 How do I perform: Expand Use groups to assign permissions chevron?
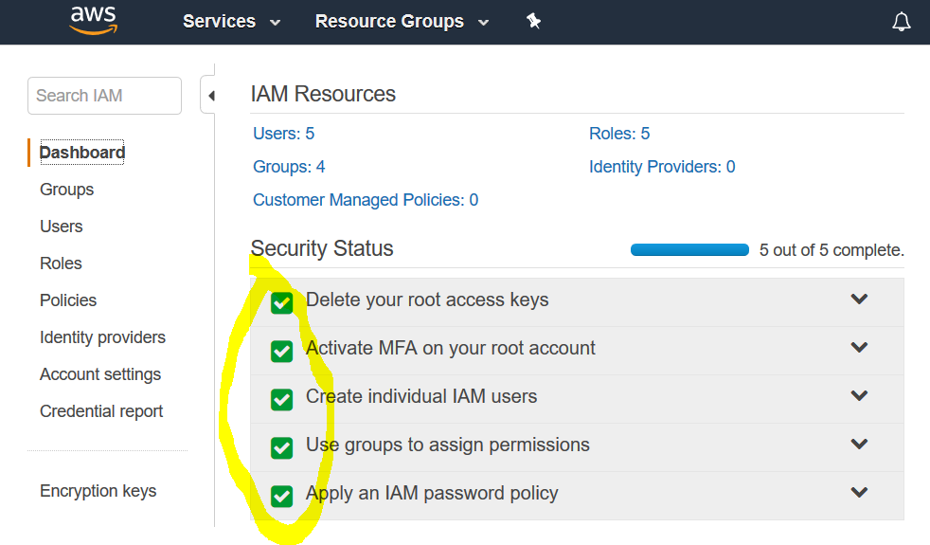pyautogui.click(x=859, y=445)
